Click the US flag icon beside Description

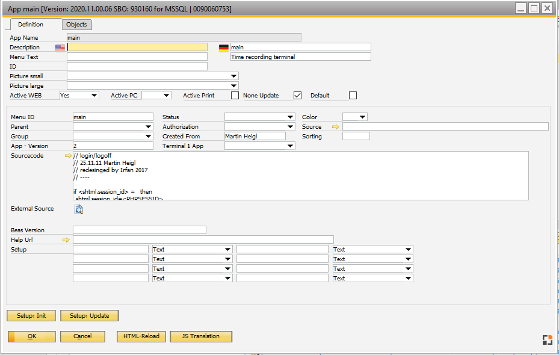[60, 47]
